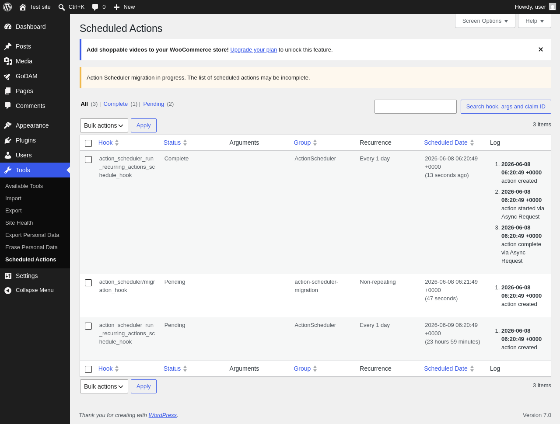Open the Export submenu item
560x424 pixels.
pyautogui.click(x=14, y=211)
